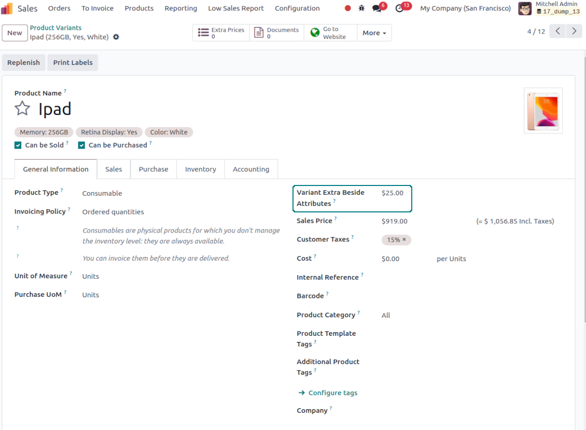Screen dimensions: 586x430
Task: Click the Replenish button
Action: 23,62
